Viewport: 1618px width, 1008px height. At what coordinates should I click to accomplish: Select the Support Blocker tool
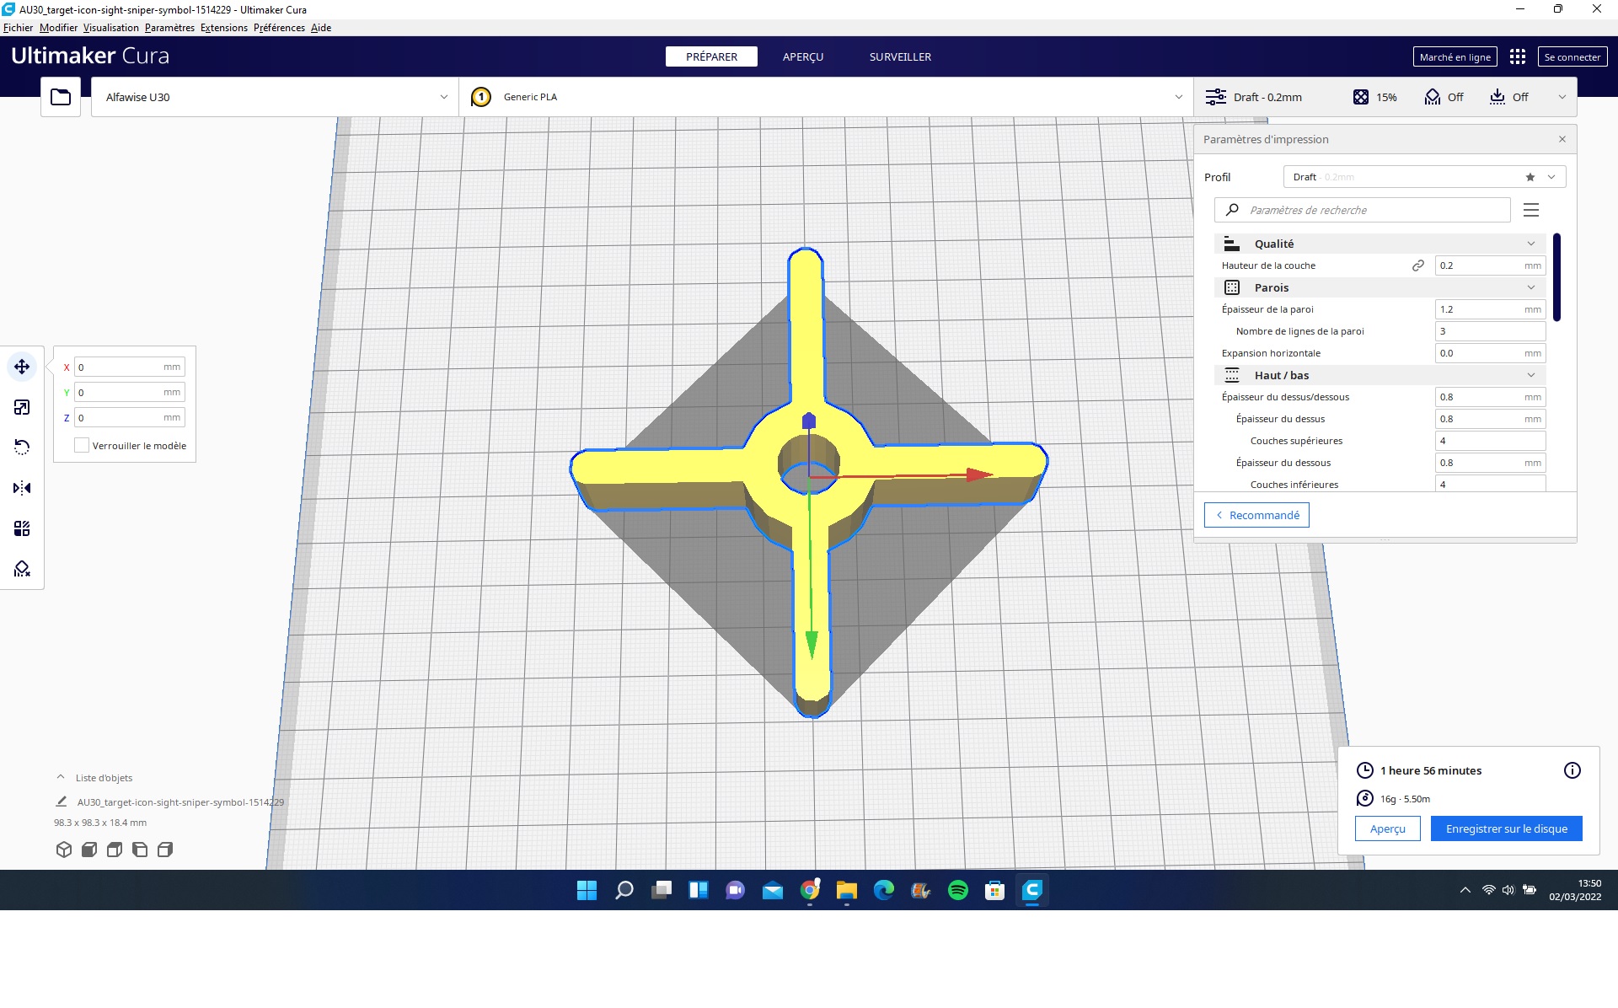[22, 569]
